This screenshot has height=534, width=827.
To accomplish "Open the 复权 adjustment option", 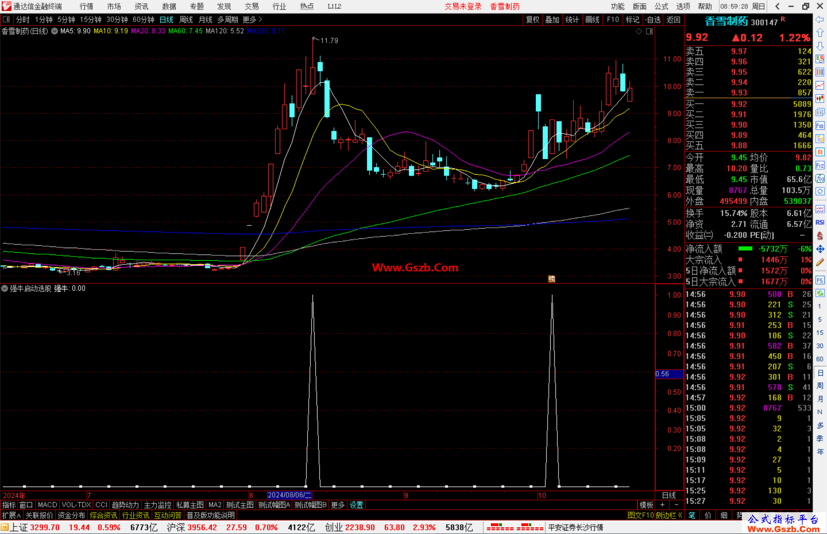I will click(533, 20).
